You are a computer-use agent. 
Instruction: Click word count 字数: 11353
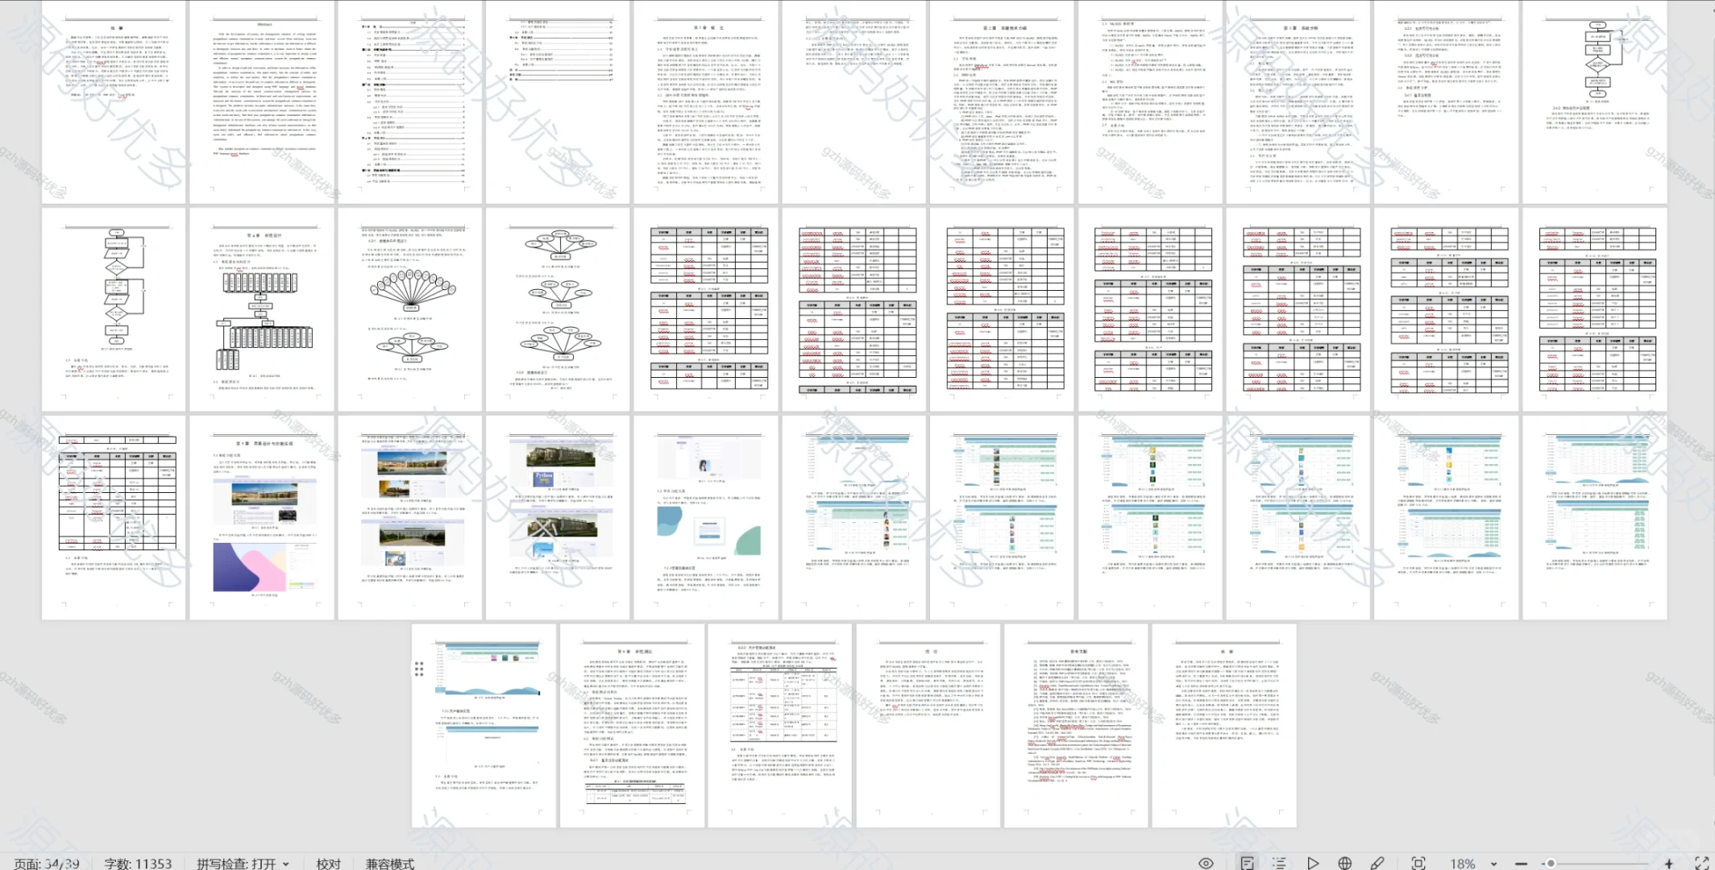[138, 864]
